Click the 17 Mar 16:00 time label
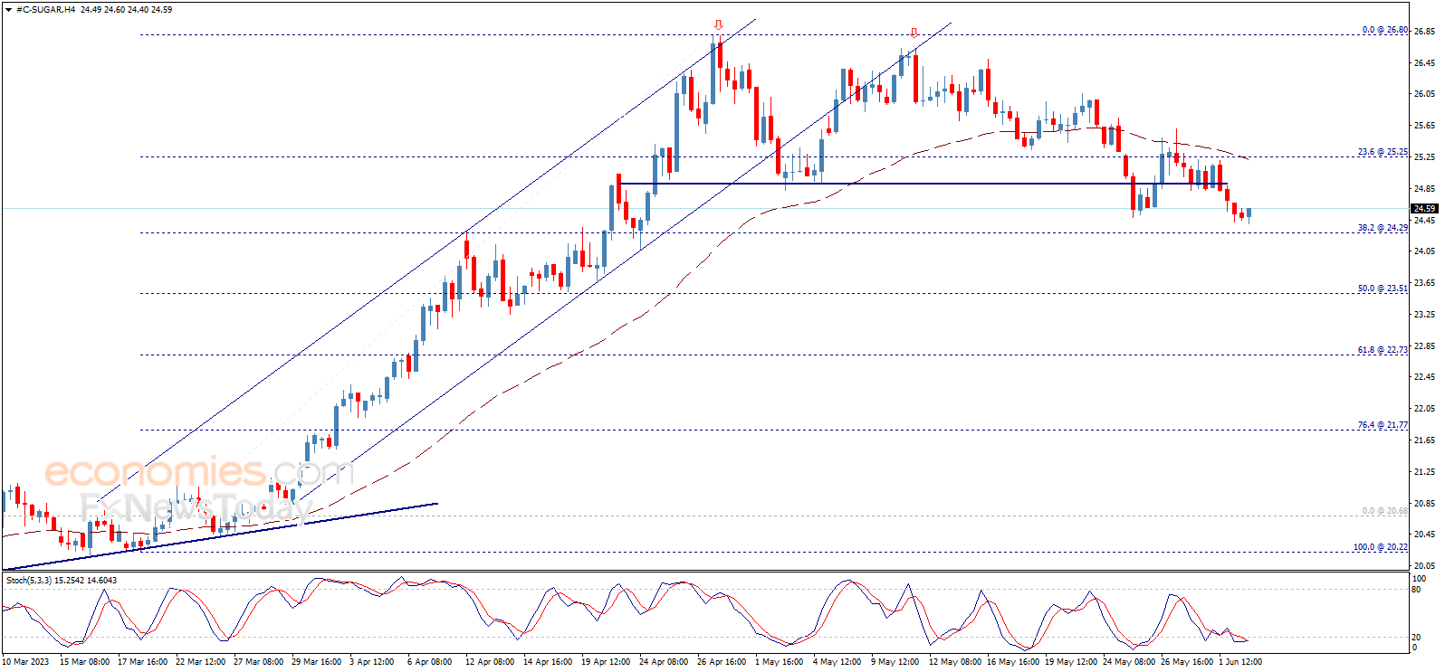The image size is (1445, 672). click(x=143, y=662)
